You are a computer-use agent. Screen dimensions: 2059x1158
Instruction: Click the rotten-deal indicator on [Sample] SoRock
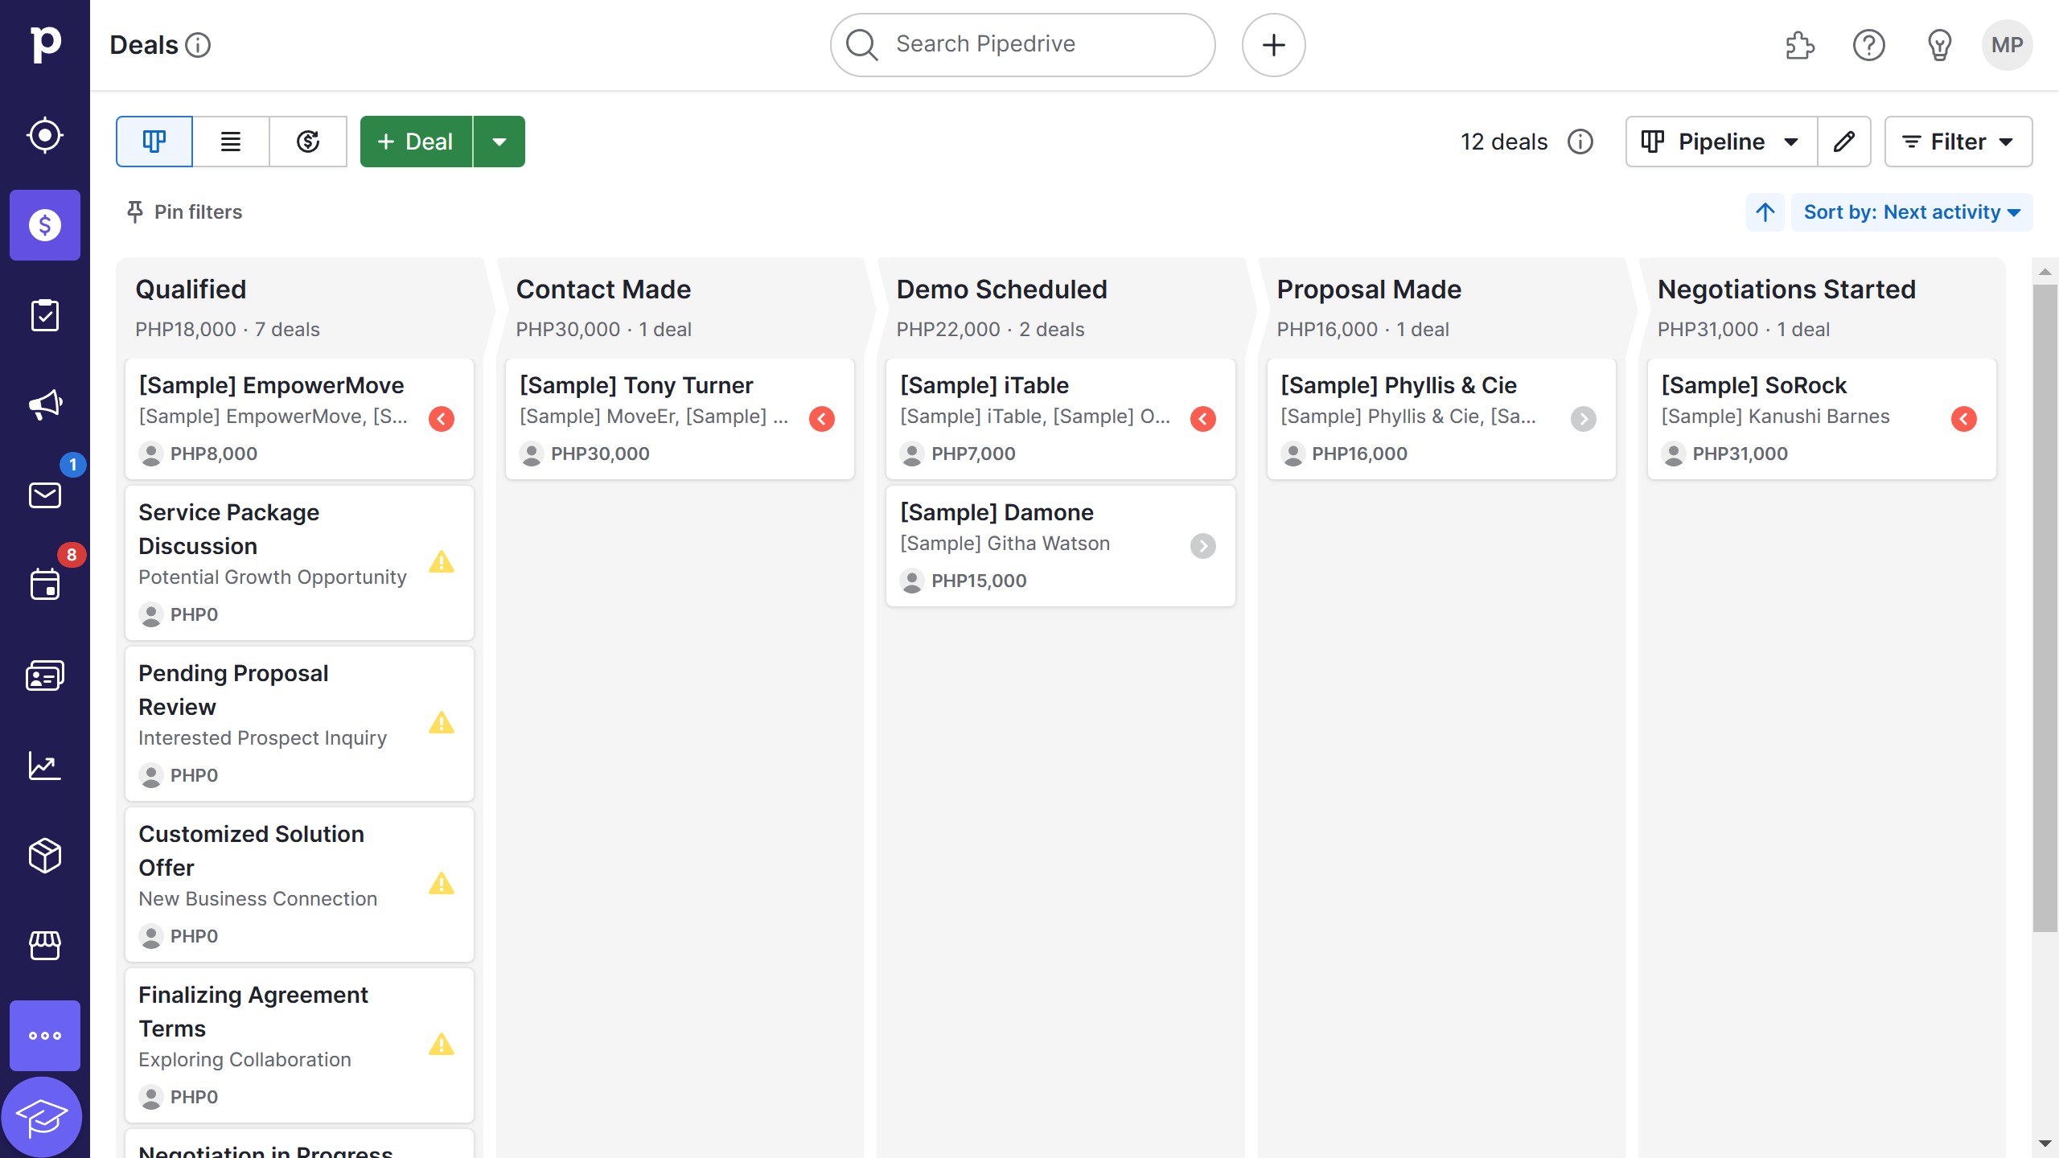pyautogui.click(x=1965, y=418)
